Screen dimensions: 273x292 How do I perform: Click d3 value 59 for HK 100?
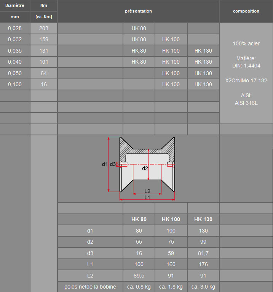click(171, 253)
